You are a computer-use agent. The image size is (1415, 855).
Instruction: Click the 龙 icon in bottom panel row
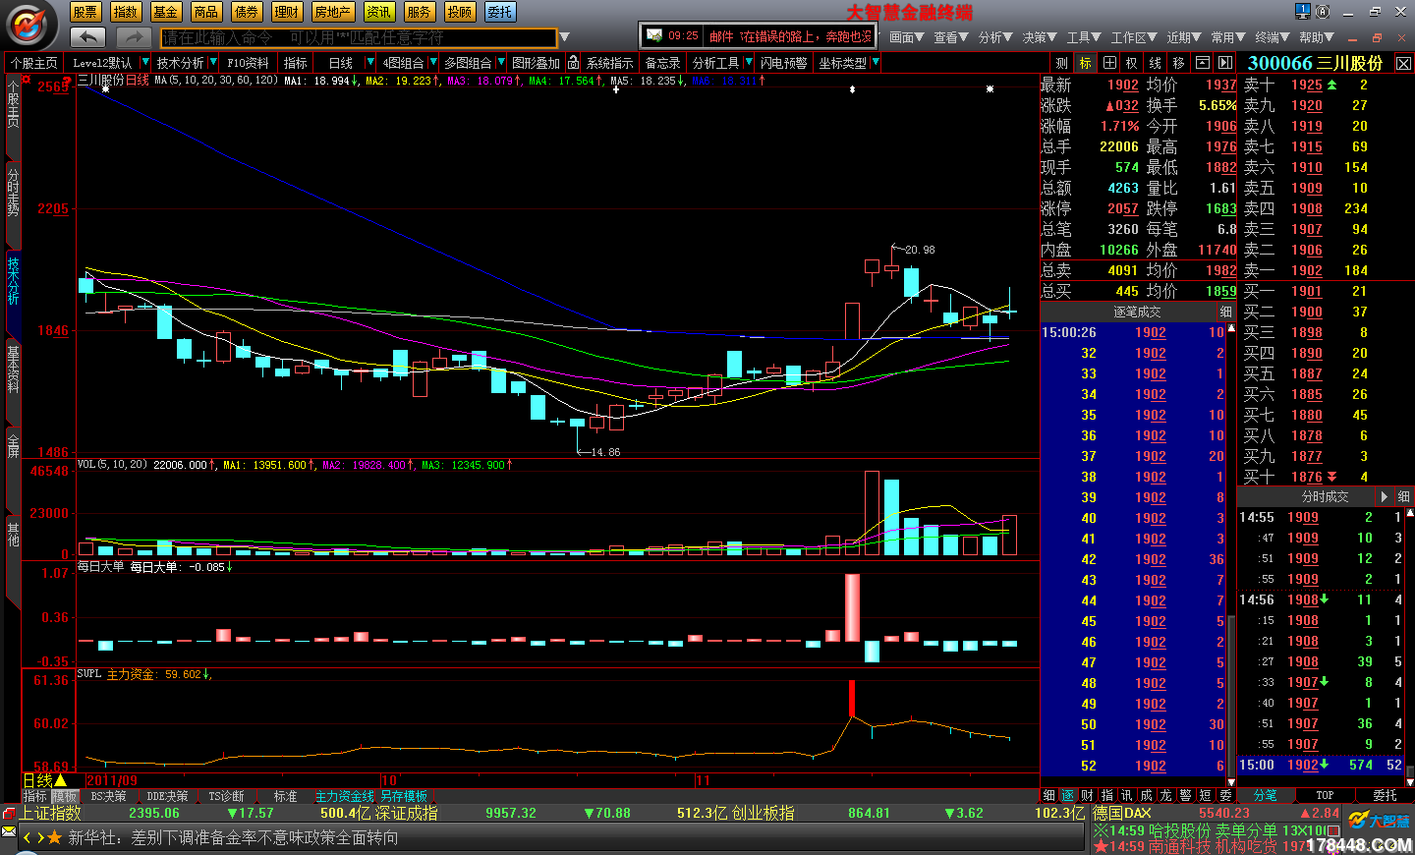tap(1165, 795)
